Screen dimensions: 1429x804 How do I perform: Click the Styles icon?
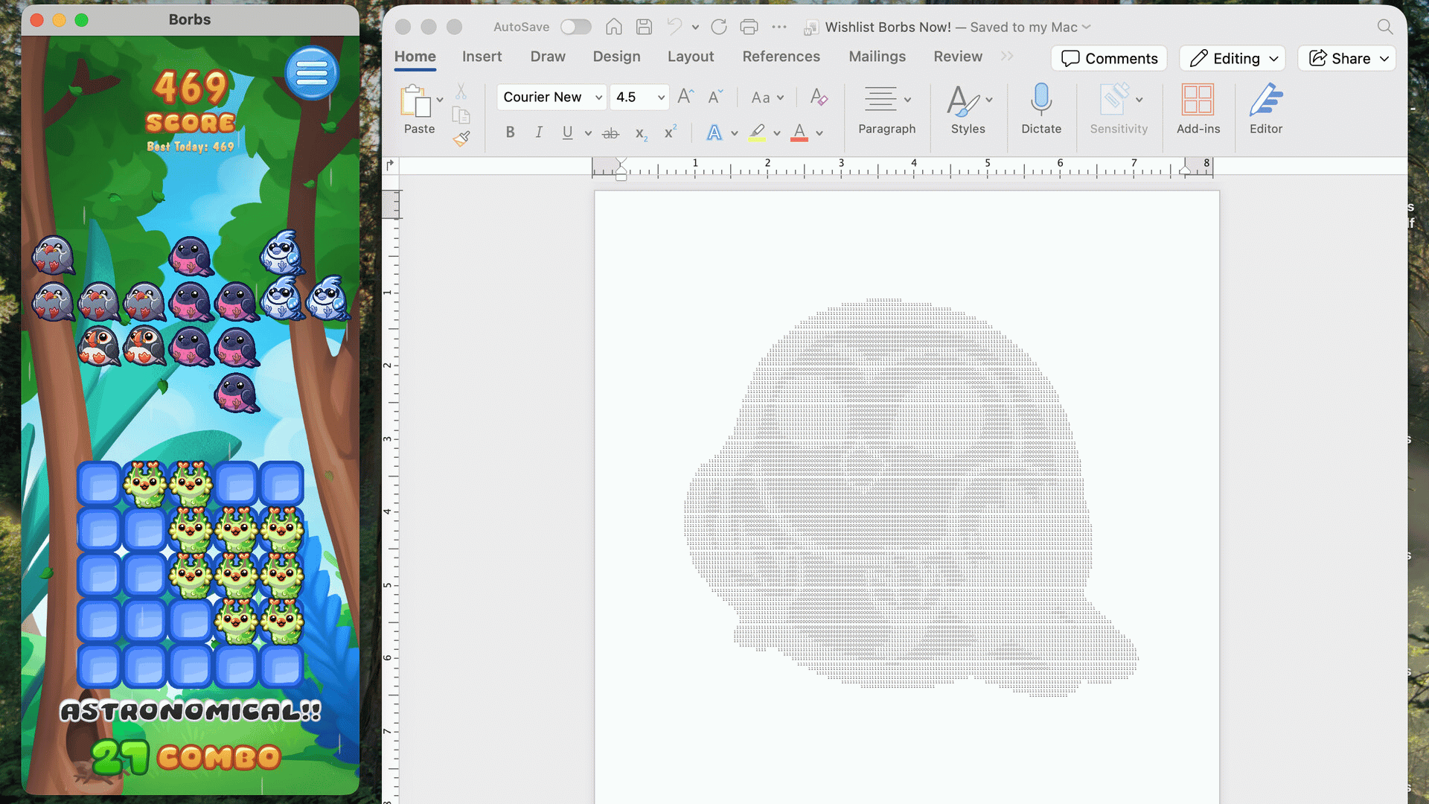(962, 100)
